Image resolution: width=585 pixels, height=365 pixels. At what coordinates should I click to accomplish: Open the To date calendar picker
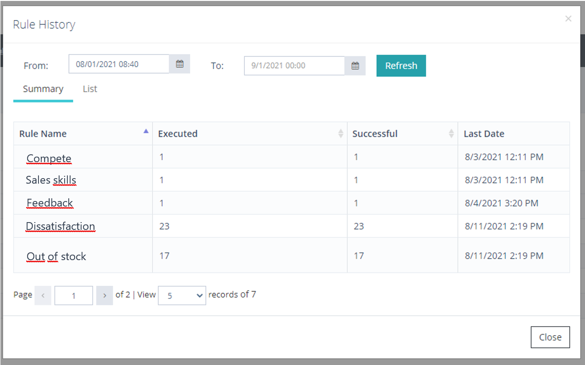(x=355, y=66)
